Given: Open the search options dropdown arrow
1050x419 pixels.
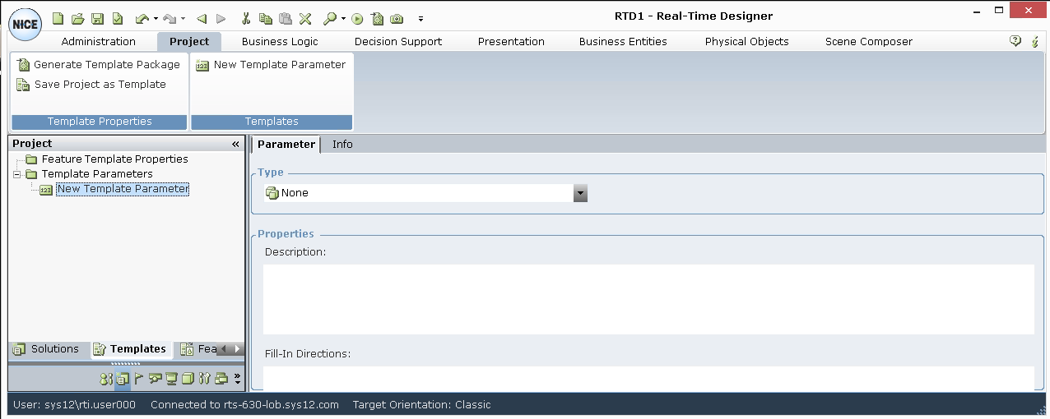Looking at the screenshot, I should point(343,18).
